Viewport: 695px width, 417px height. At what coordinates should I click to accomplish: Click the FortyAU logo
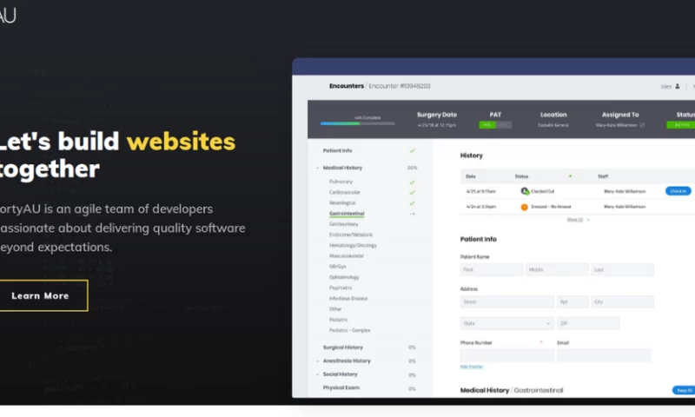pyautogui.click(x=8, y=14)
